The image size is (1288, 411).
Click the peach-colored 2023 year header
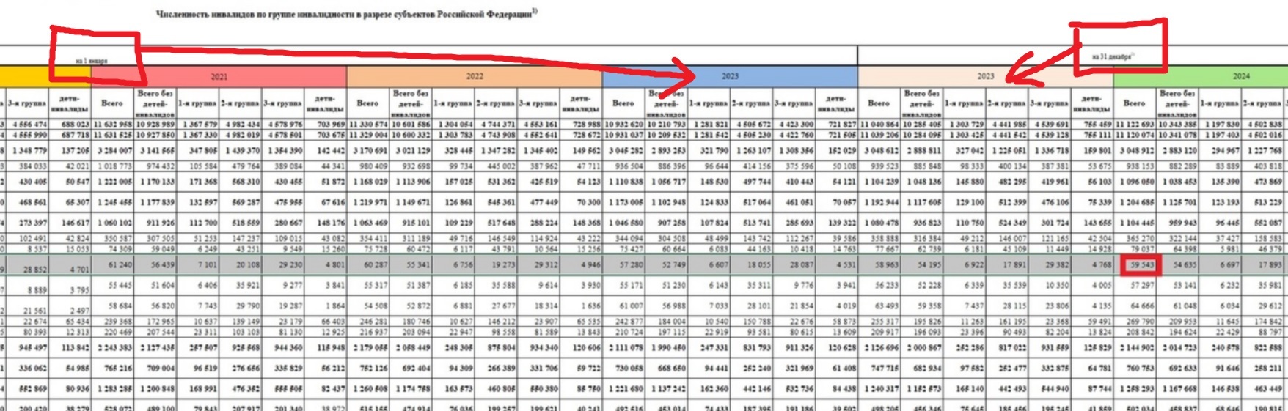tap(985, 76)
